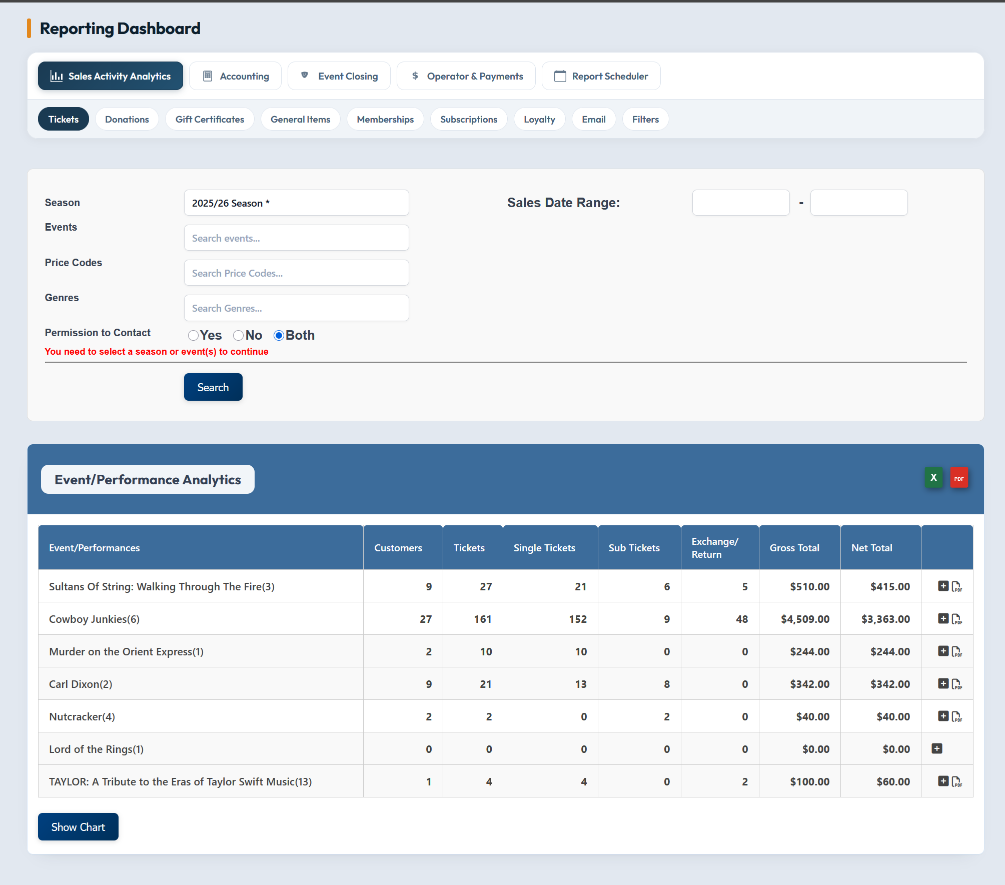Expand Lord of the Rings row
Viewport: 1005px width, 885px height.
coord(937,748)
